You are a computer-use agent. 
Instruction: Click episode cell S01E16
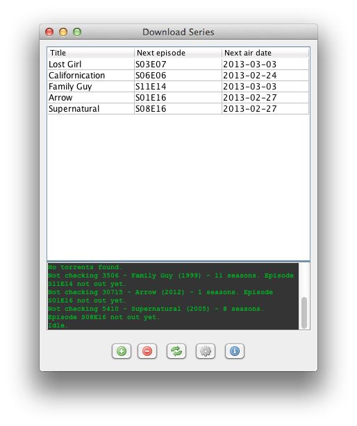[x=178, y=98]
